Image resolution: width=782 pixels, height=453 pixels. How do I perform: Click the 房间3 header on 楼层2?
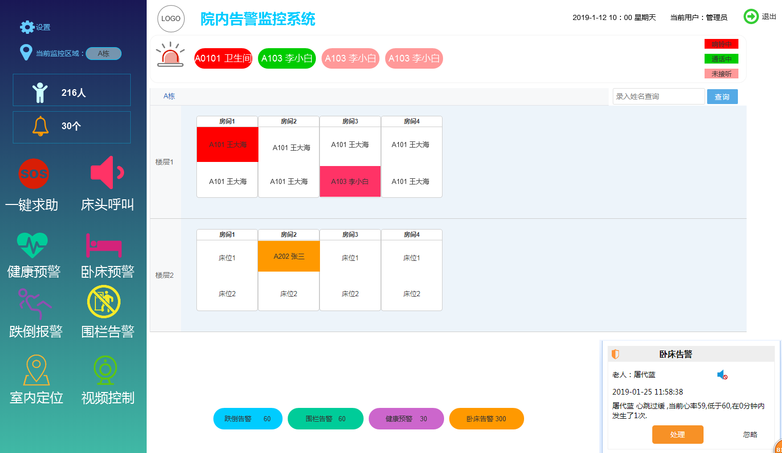(x=350, y=235)
